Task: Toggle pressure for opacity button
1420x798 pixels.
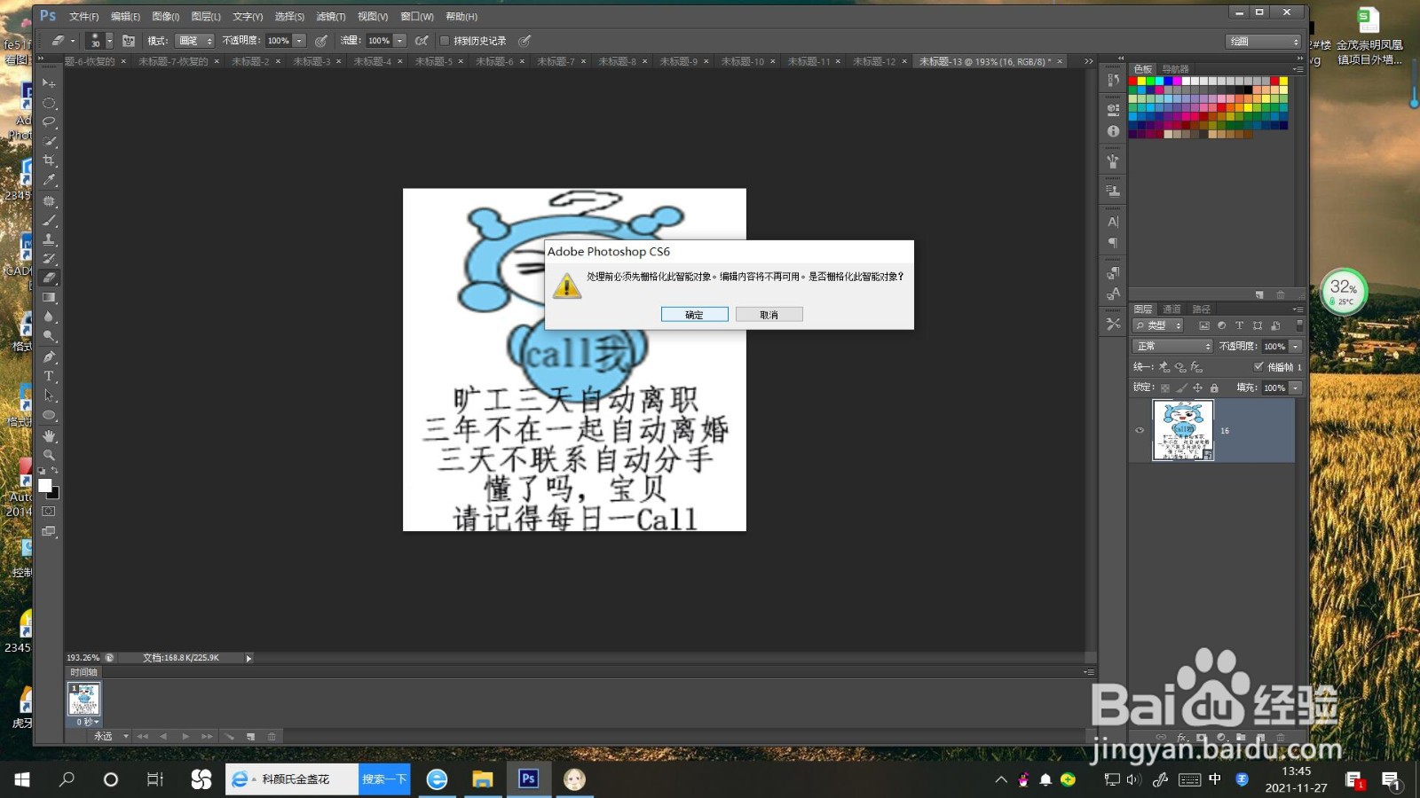Action: (321, 41)
